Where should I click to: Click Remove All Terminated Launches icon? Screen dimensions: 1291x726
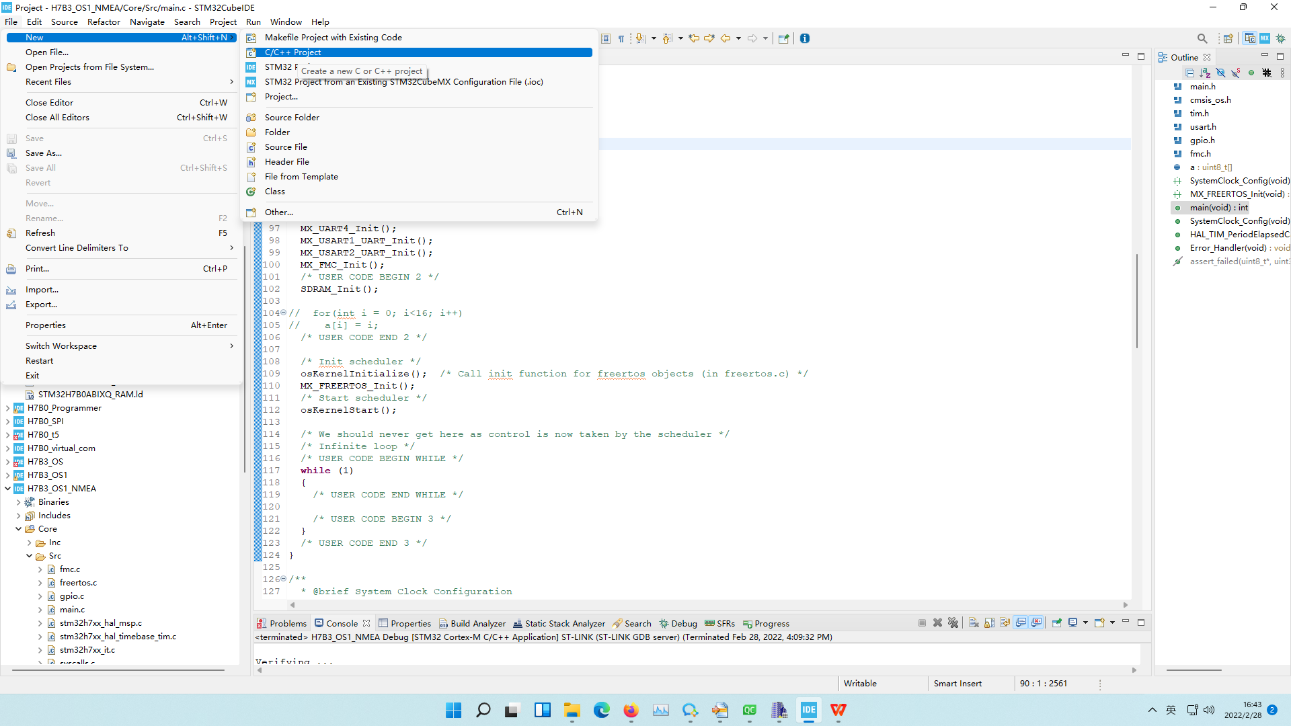coord(953,623)
